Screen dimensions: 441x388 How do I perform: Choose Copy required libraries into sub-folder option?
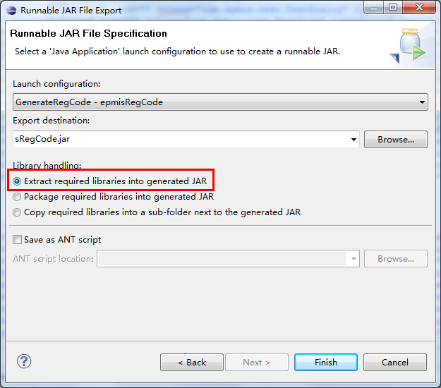[x=17, y=212]
